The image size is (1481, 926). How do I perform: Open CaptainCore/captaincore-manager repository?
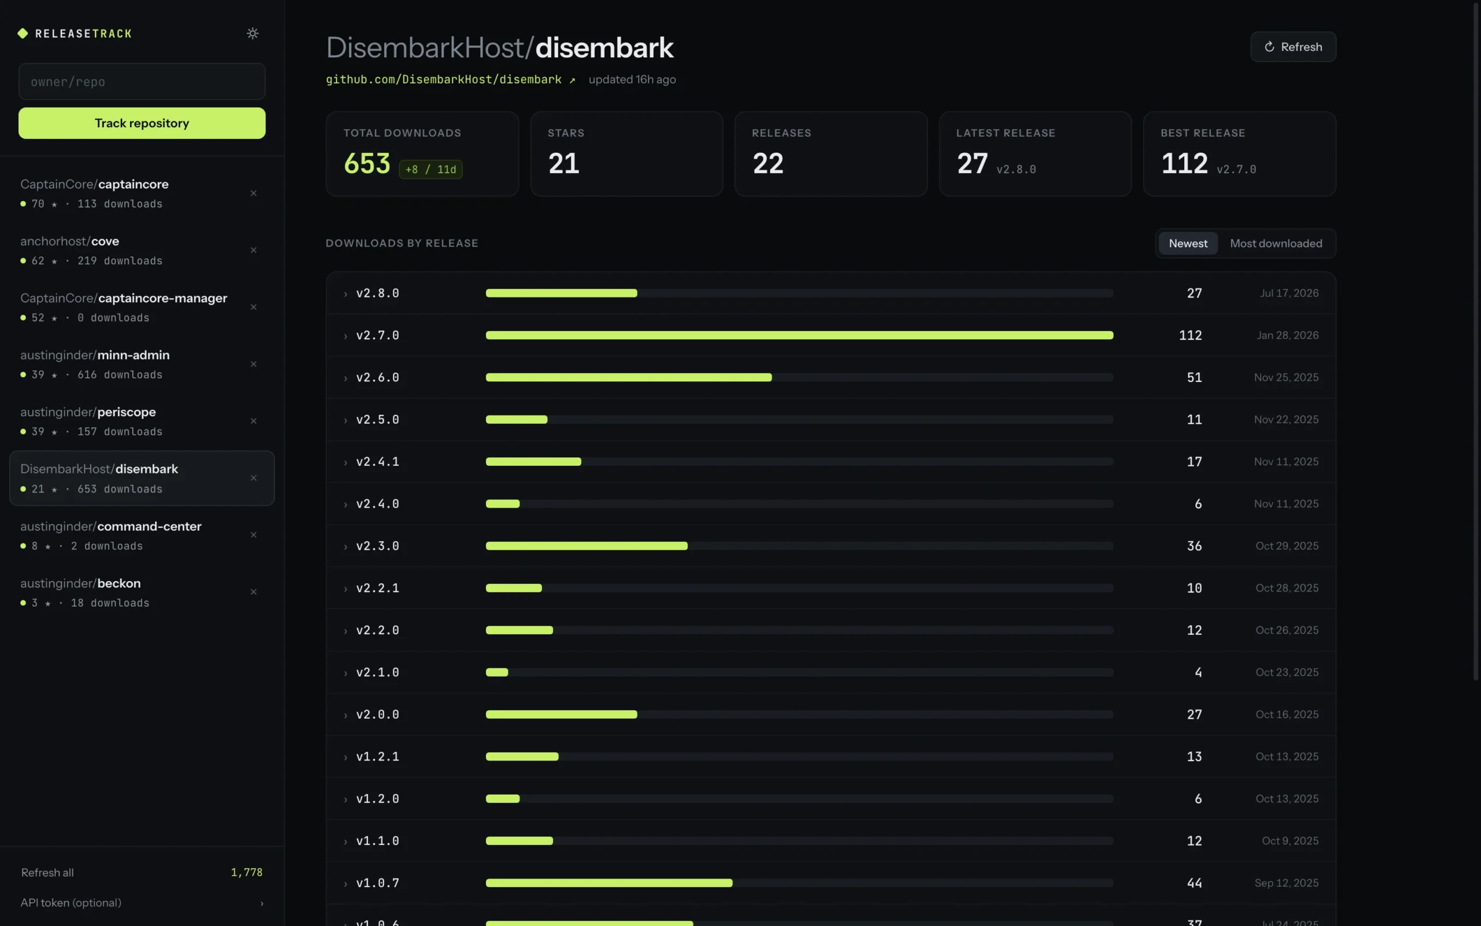tap(142, 307)
